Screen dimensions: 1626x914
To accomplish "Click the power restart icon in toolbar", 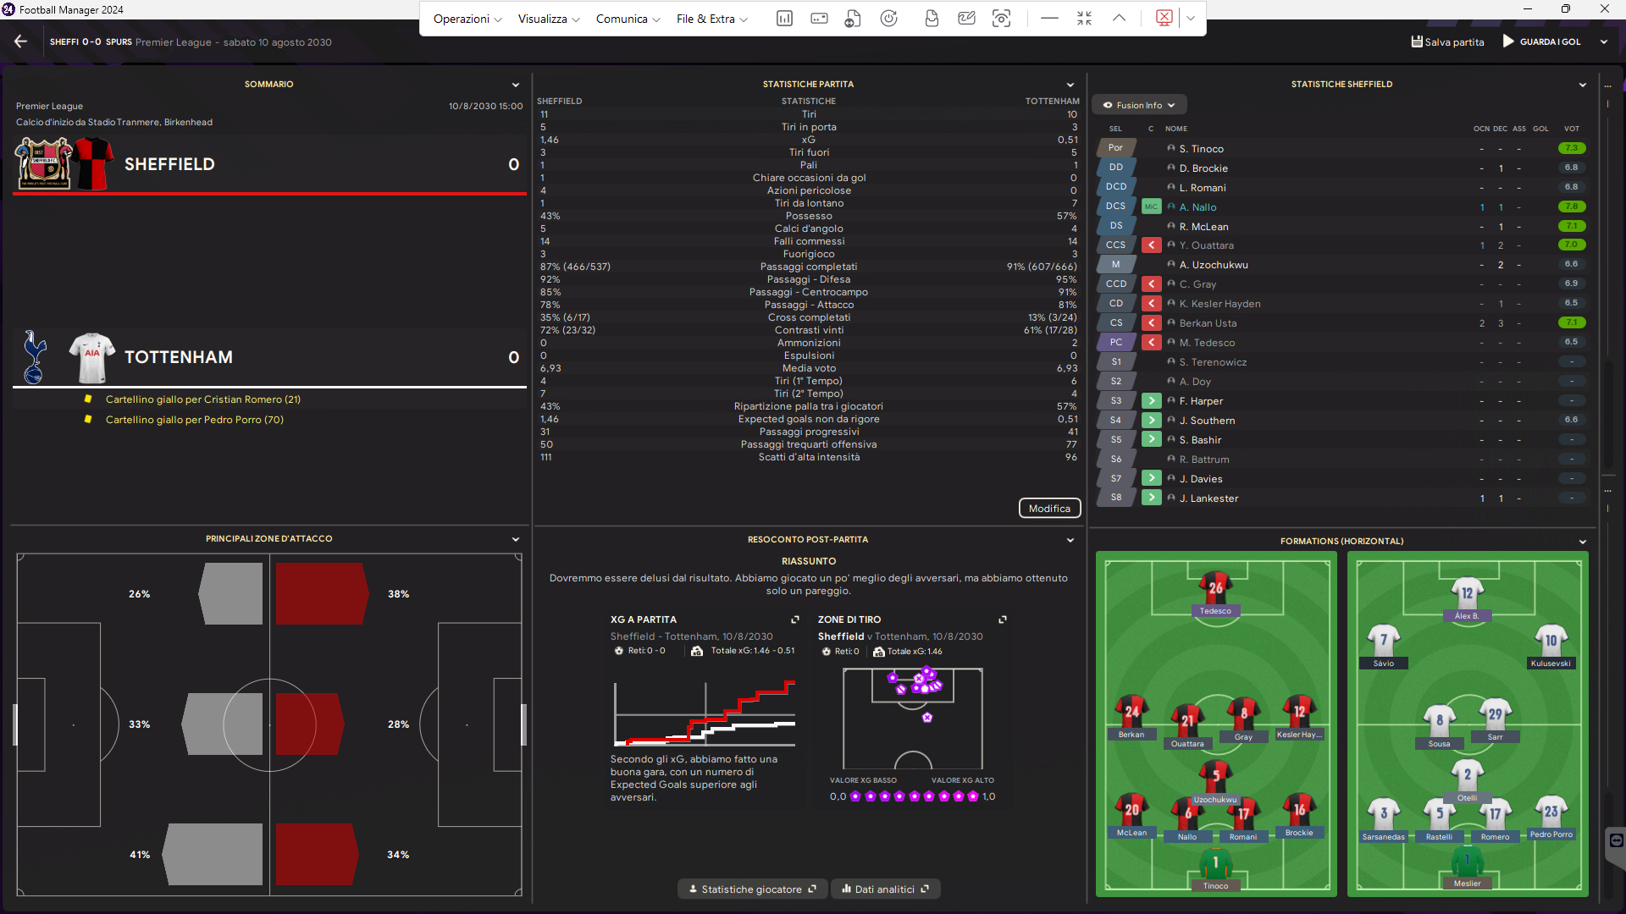I will (x=888, y=19).
